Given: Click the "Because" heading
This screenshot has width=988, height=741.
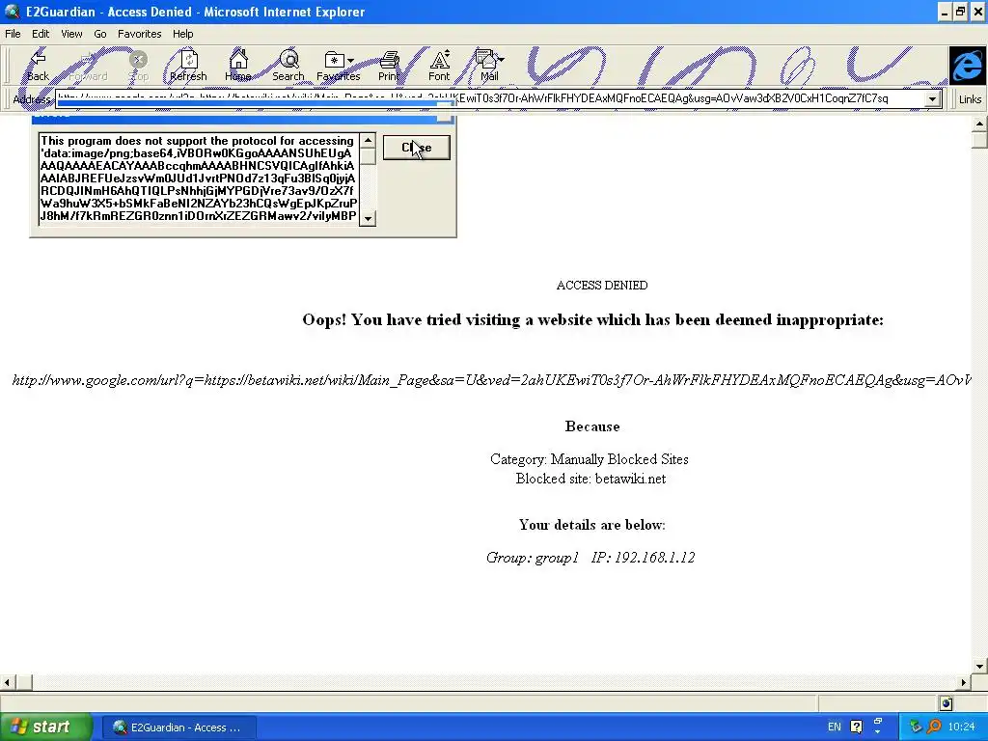Looking at the screenshot, I should click(x=592, y=426).
